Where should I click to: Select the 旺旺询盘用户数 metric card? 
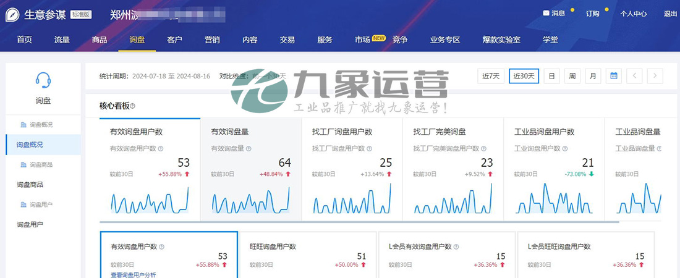[307, 255]
